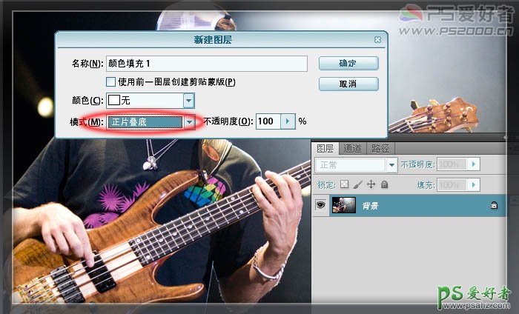
Task: Click the 名称 text field
Action: [205, 64]
